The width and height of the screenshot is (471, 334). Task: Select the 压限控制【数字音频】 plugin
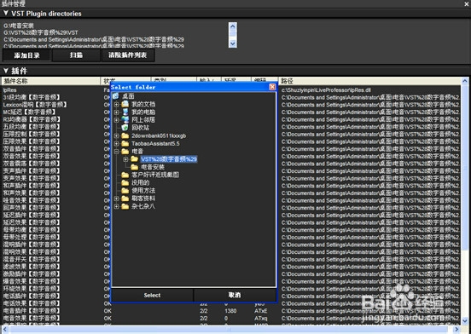click(32, 134)
